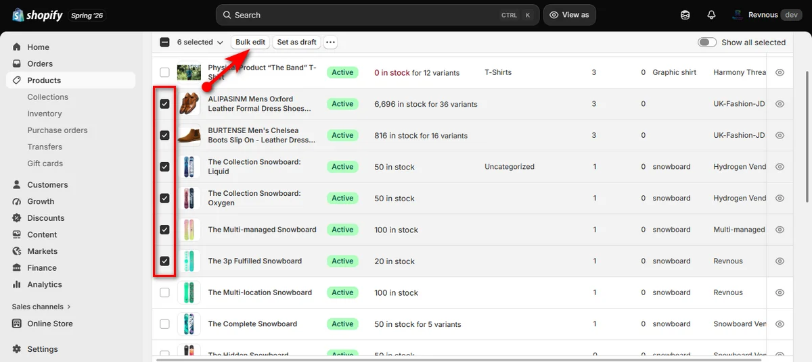Image resolution: width=812 pixels, height=362 pixels.
Task: Check The Multi-location Snowboard checkbox
Action: 164,292
